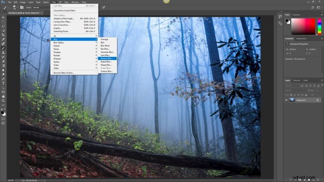Click the search magnifier in options bar

pos(313,7)
